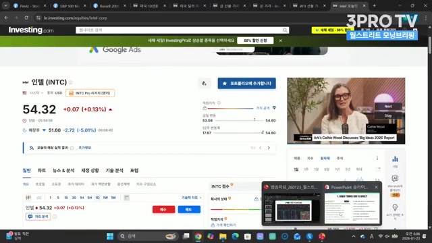Open the 재정 상황 tab
The image size is (432, 243).
coord(90,171)
